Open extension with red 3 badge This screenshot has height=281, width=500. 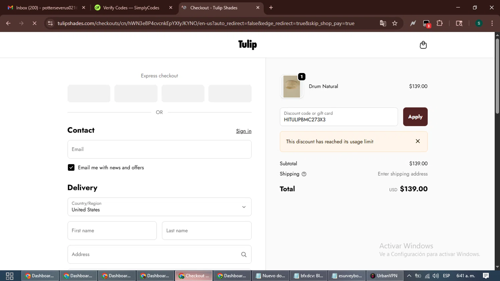[x=426, y=23]
